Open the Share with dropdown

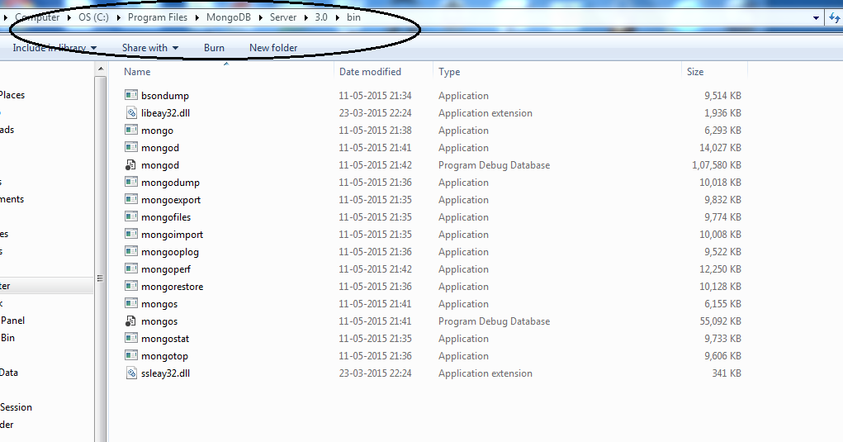click(150, 48)
